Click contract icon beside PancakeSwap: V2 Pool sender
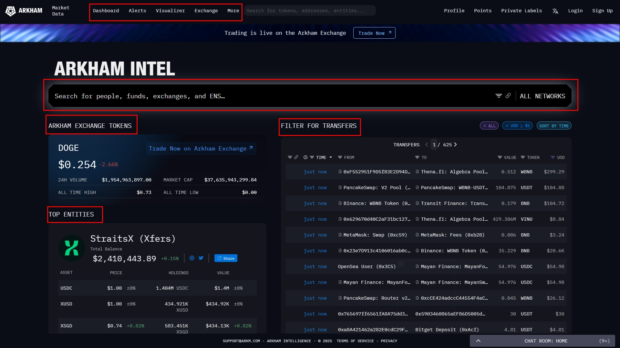Viewport: 620px width, 348px height. click(x=340, y=188)
